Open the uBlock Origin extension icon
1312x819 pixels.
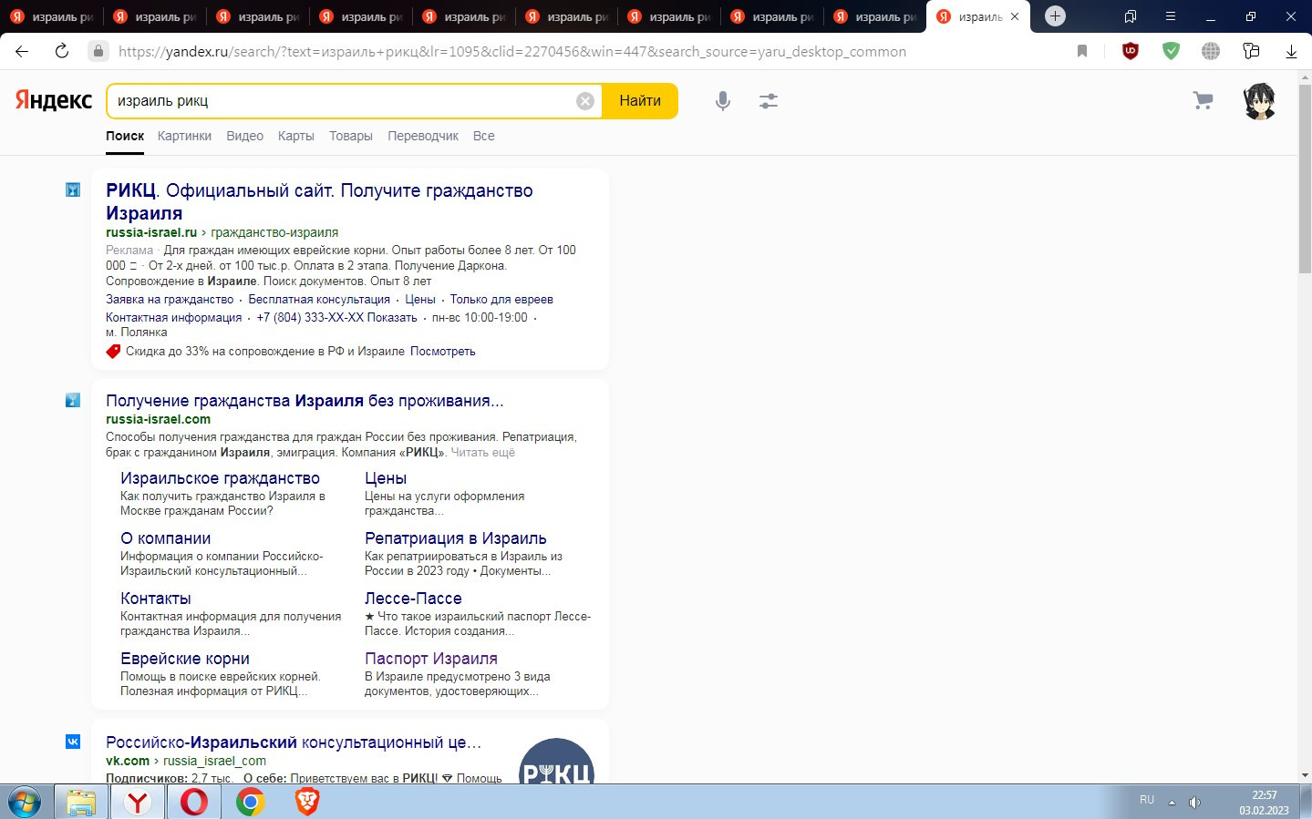pyautogui.click(x=1131, y=51)
